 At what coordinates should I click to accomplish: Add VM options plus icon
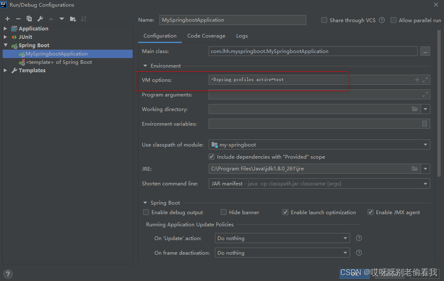417,80
